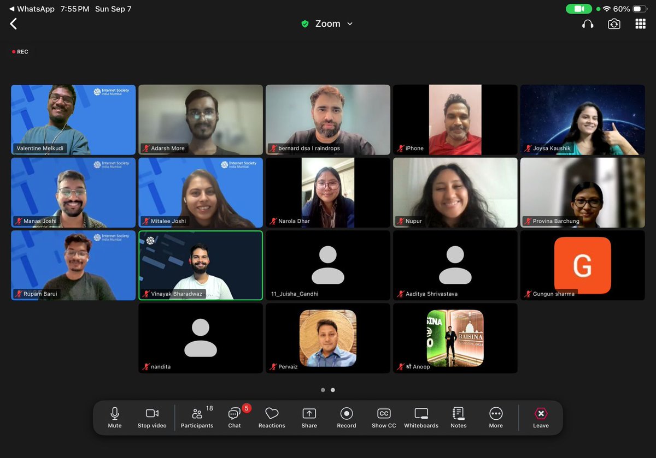The height and width of the screenshot is (458, 656).
Task: Tap the muted mic icon beside Provina Barchung
Action: tap(528, 221)
